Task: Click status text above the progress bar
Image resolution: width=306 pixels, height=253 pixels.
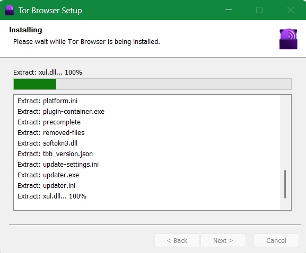Action: (48, 73)
